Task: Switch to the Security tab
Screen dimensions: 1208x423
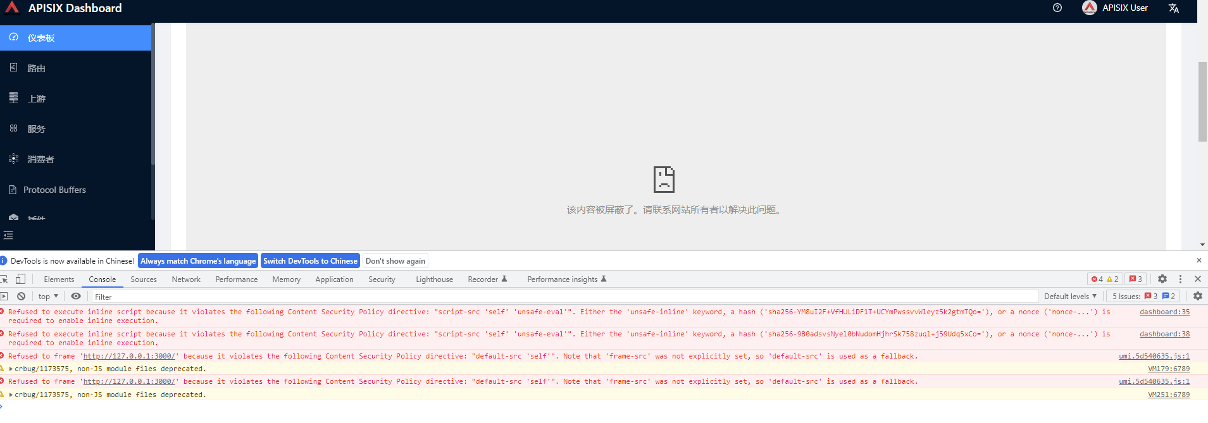Action: [382, 279]
